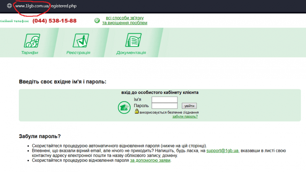Focus the Пароль password field
The height and width of the screenshot is (172, 306).
(164, 106)
